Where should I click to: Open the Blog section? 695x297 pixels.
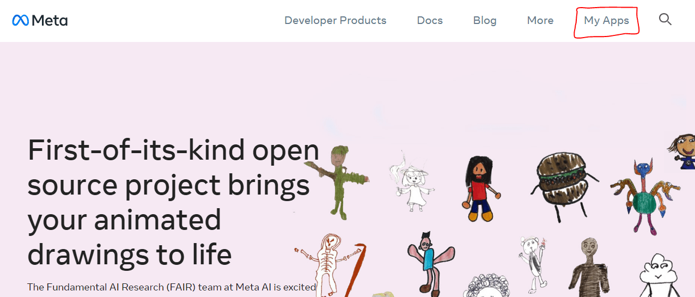tap(485, 20)
